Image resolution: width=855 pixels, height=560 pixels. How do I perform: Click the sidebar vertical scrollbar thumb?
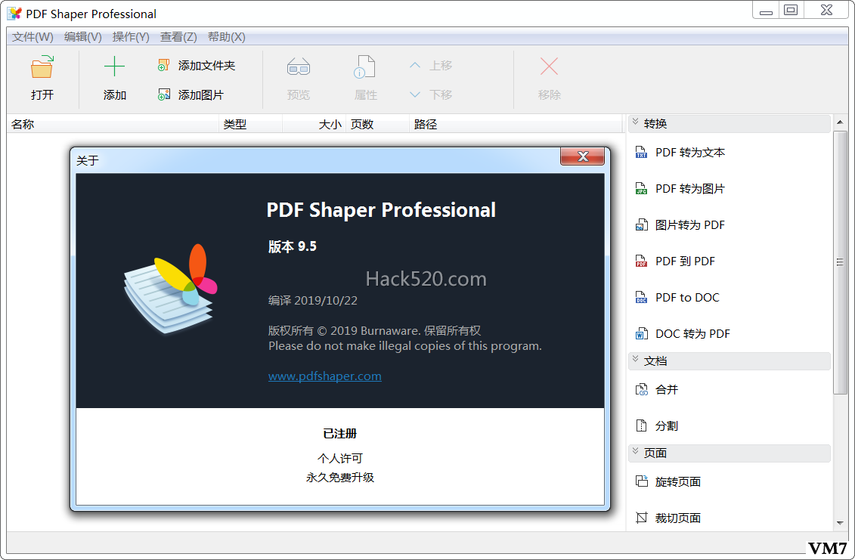840,262
